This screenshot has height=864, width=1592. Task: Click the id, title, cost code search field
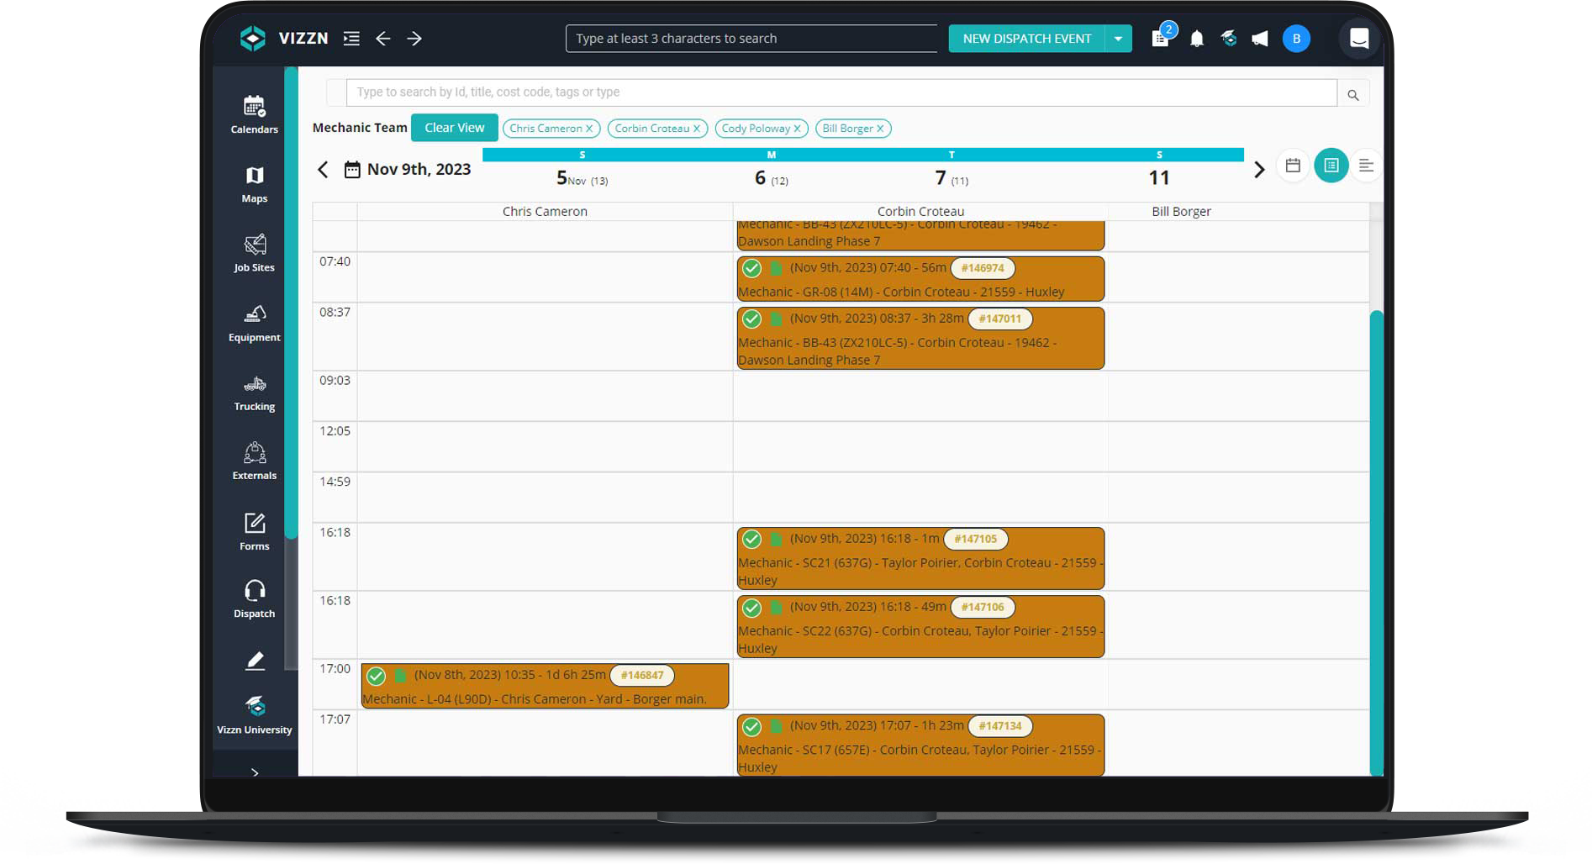coord(841,92)
